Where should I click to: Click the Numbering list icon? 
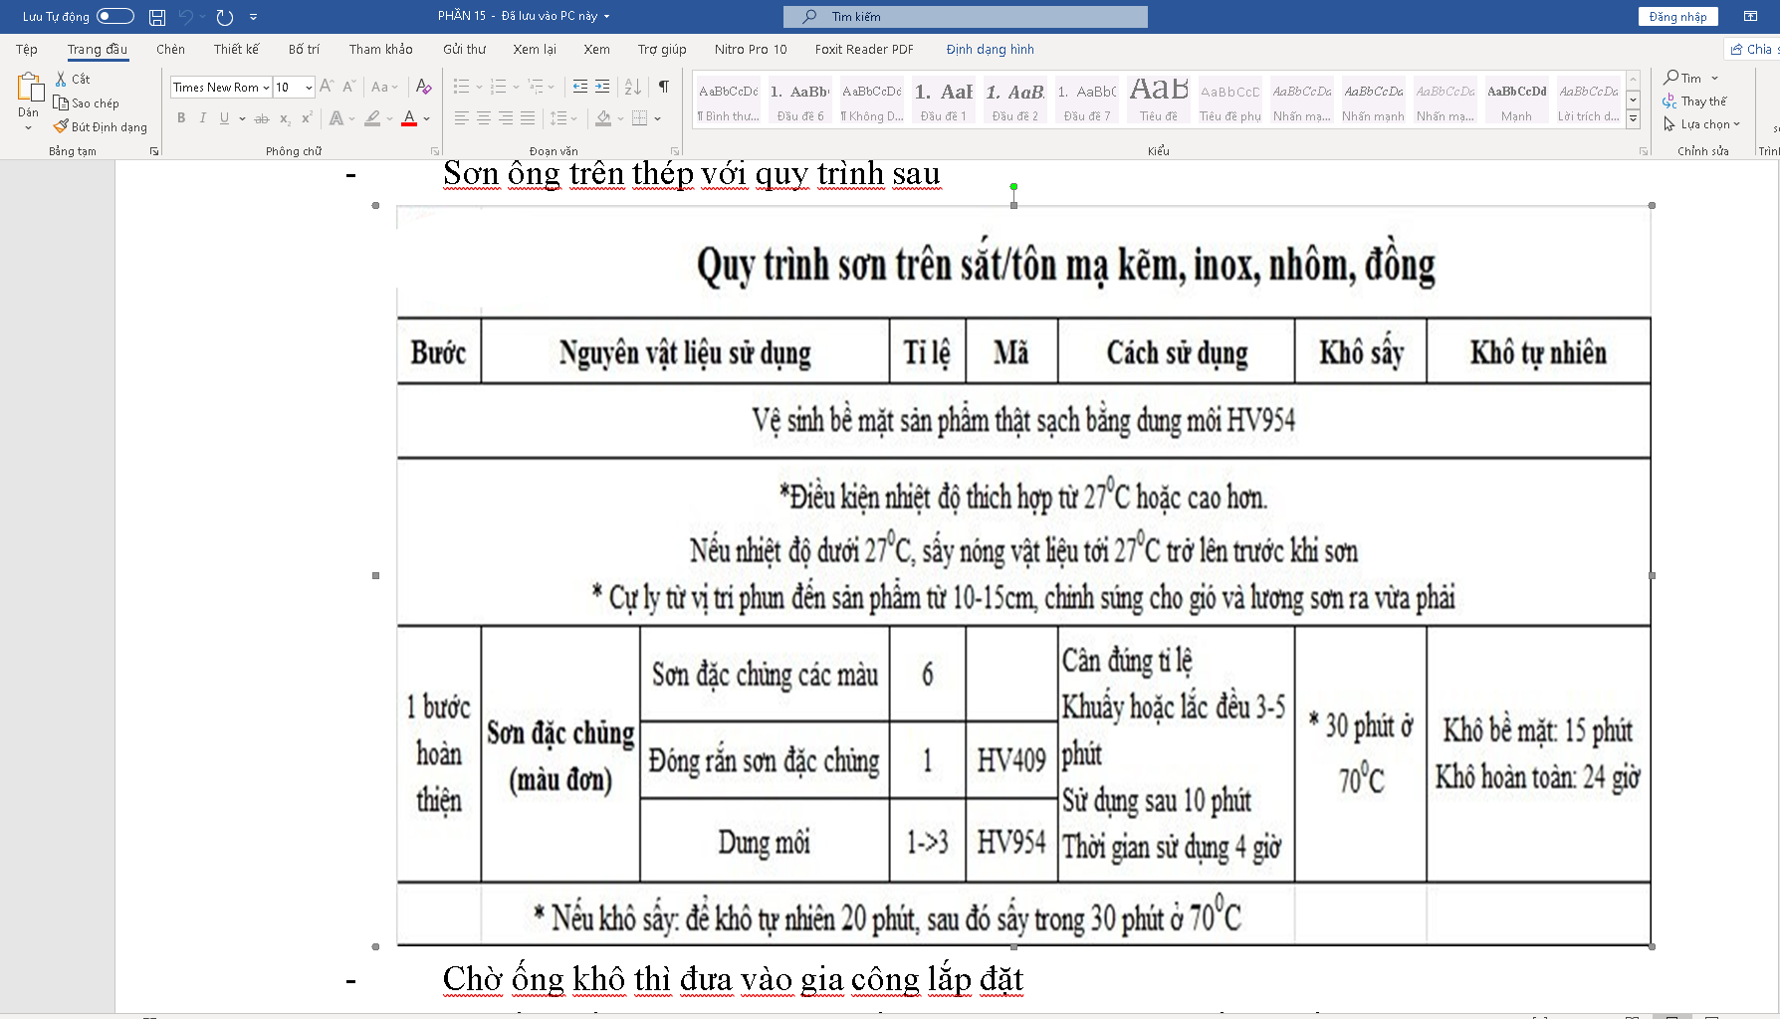(x=499, y=87)
